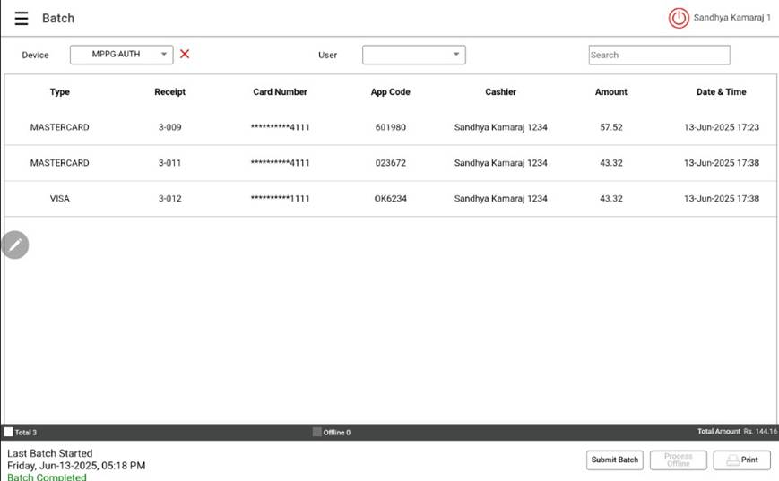This screenshot has width=779, height=481.
Task: Click the Process Offline button
Action: coord(678,460)
